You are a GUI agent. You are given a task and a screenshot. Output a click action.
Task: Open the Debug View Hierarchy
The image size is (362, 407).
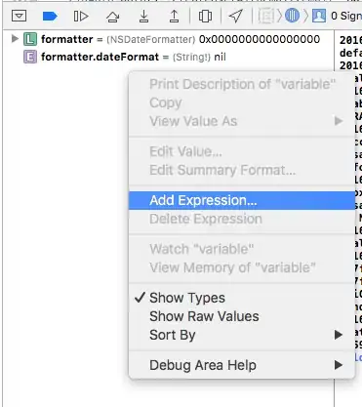(205, 16)
